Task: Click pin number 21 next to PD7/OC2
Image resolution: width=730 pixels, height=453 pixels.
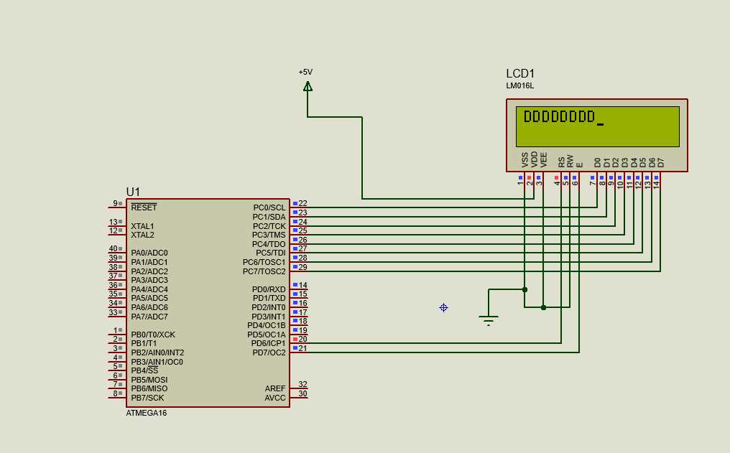Action: point(303,348)
